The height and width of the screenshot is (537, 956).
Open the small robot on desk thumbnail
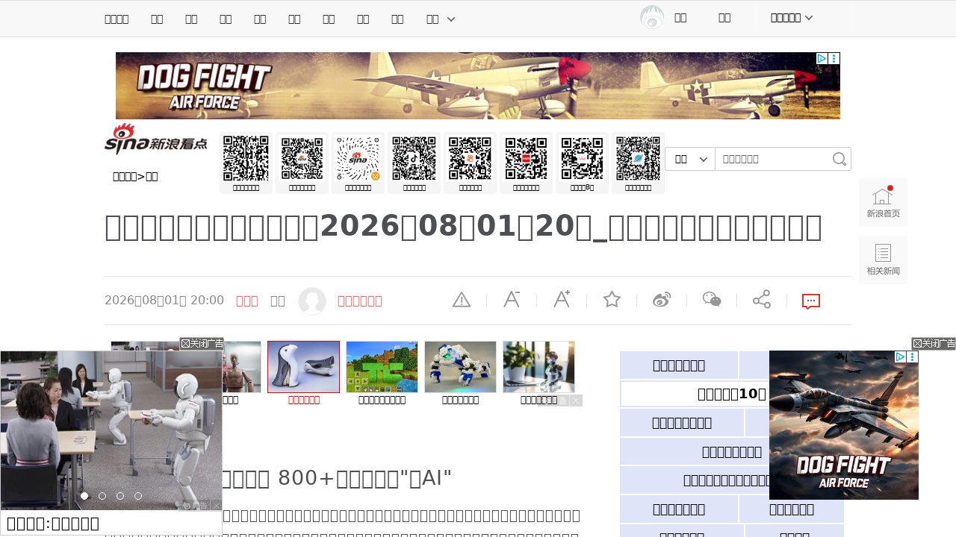coord(538,367)
